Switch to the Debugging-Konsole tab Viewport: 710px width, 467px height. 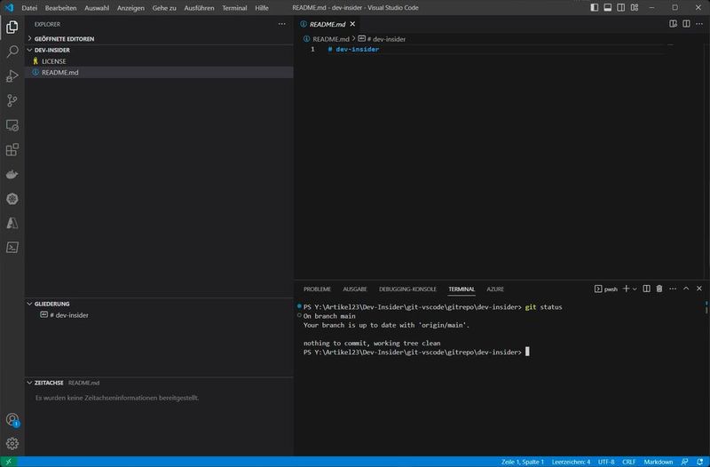coord(408,289)
